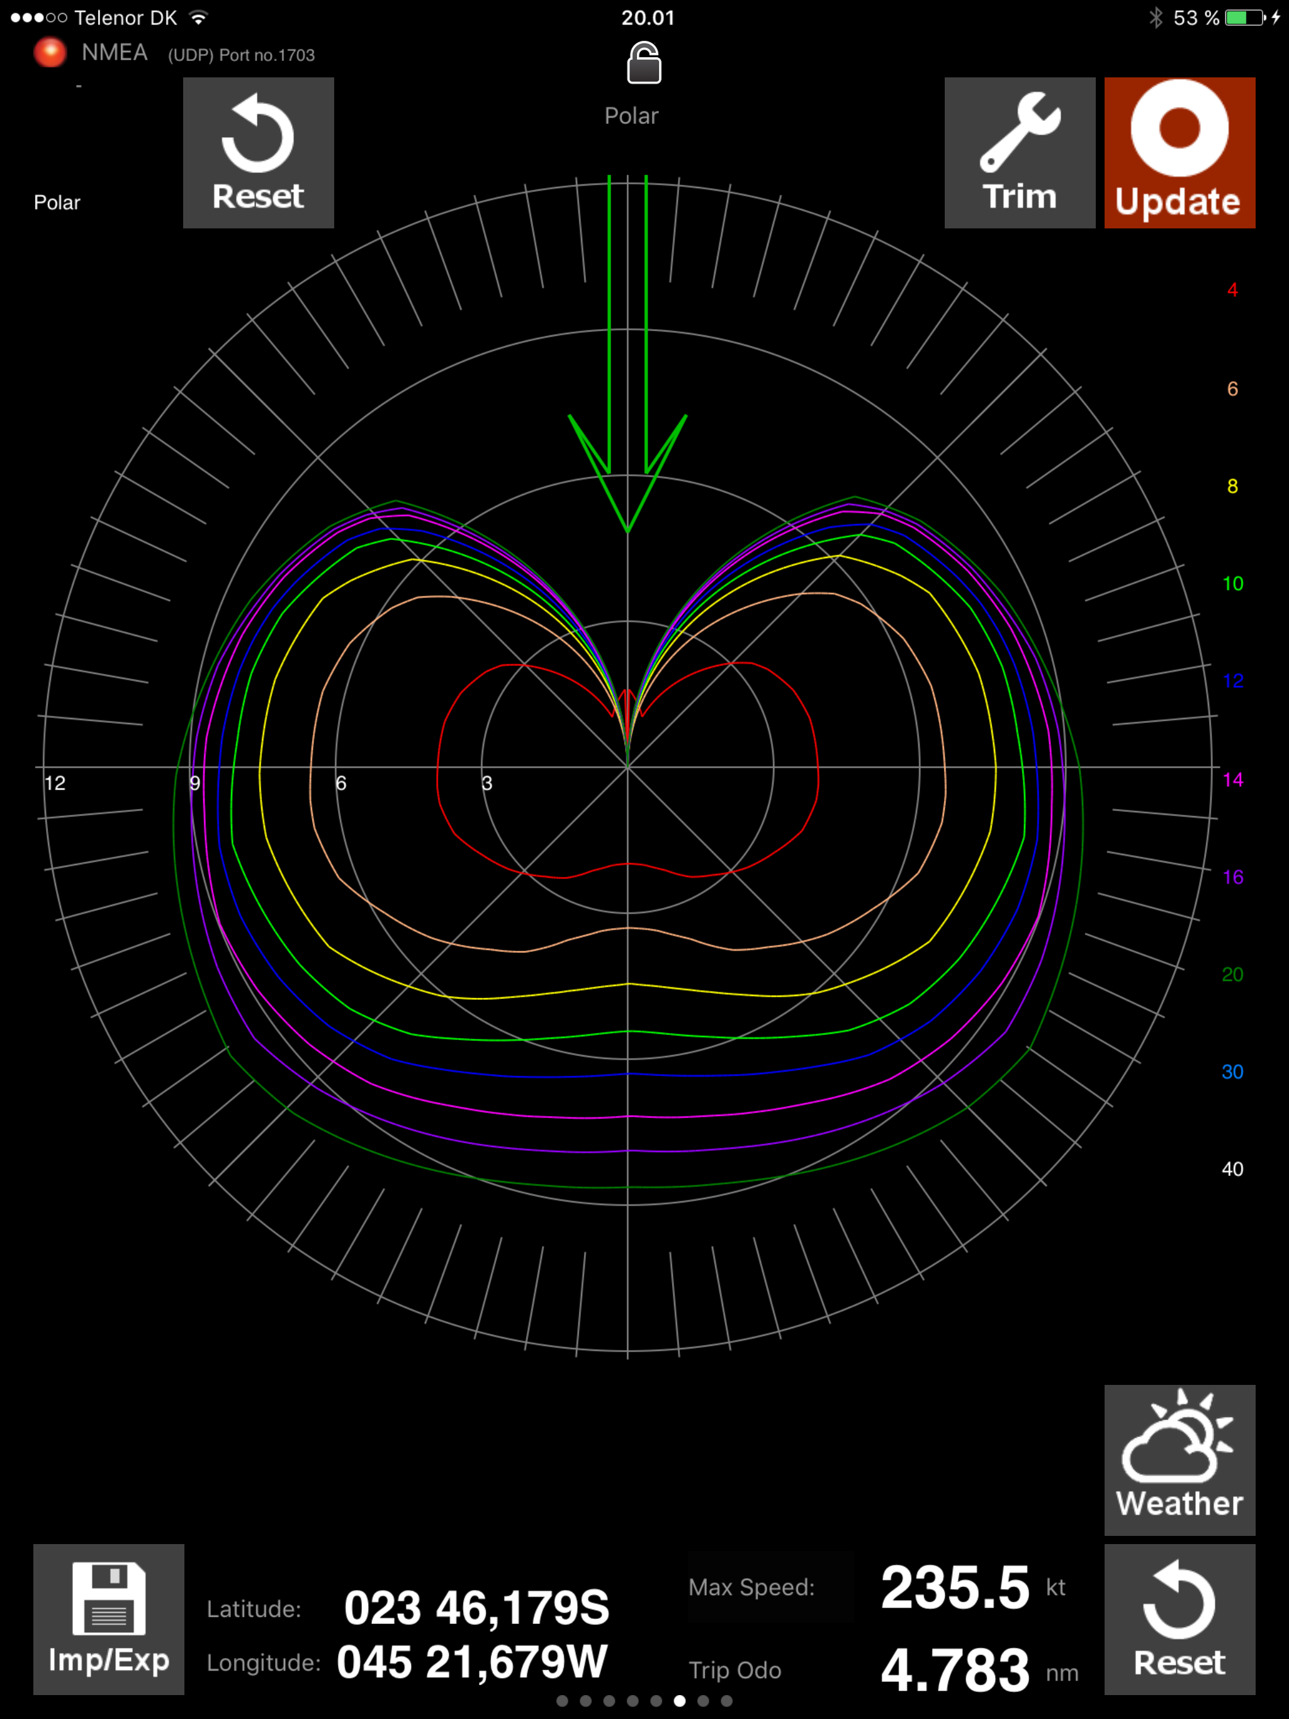Tap the Trip Odo label
Screen dimensions: 1289x1719
735,1670
